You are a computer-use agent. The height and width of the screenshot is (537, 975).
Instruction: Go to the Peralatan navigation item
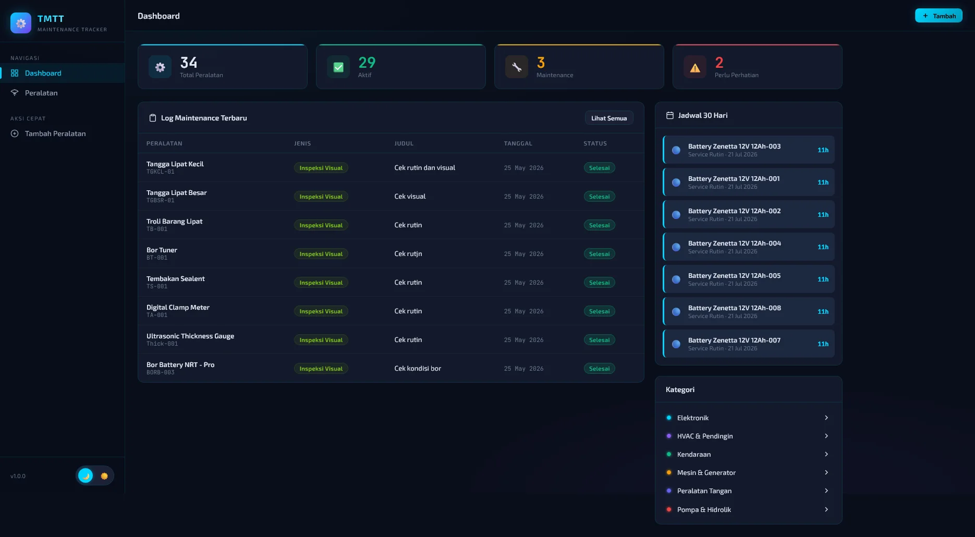63,93
